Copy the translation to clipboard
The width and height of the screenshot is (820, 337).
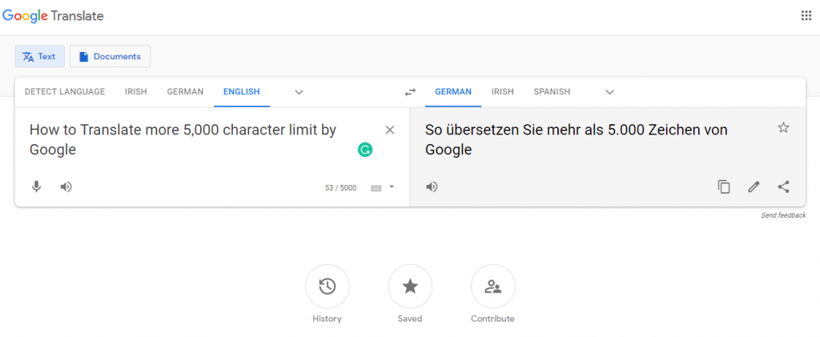724,187
